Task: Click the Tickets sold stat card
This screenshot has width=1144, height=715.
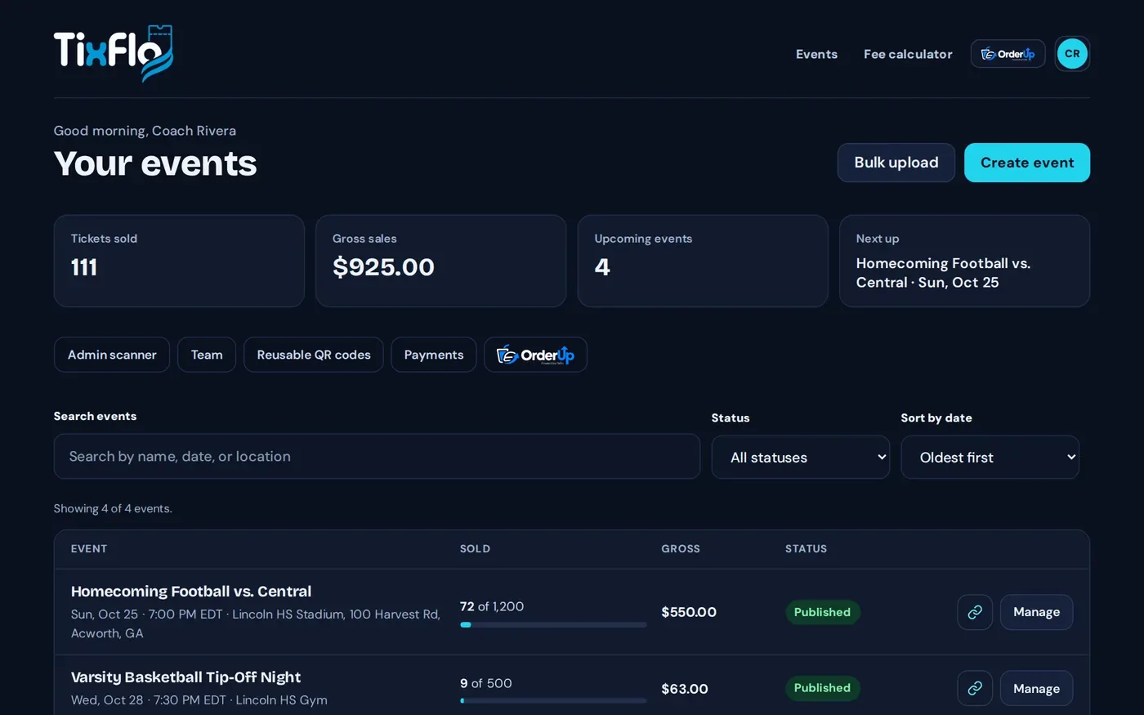Action: coord(179,261)
